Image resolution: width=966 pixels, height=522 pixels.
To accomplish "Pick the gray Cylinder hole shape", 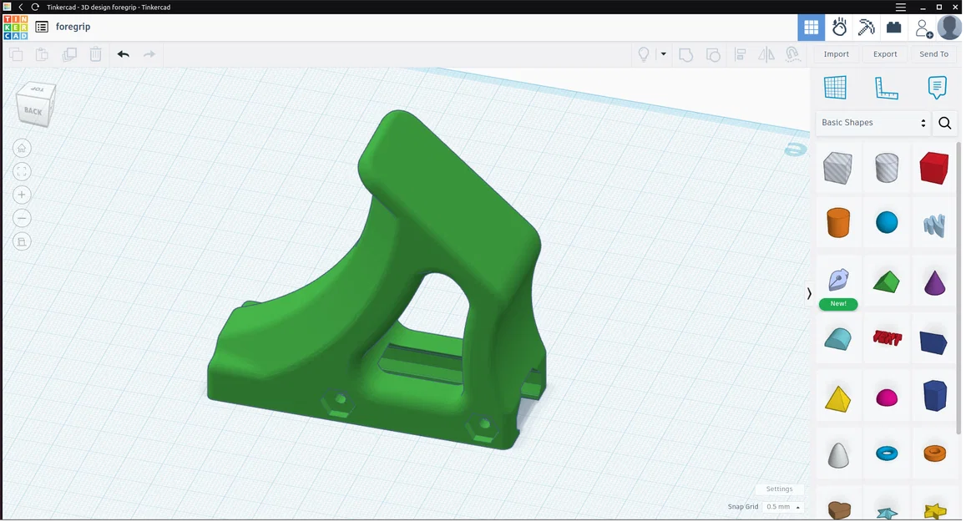I will pos(887,168).
